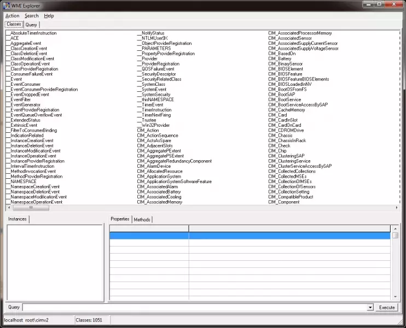Click the down arrow of properties scrollbar
Screen dimensions: 406x328
coord(395,297)
